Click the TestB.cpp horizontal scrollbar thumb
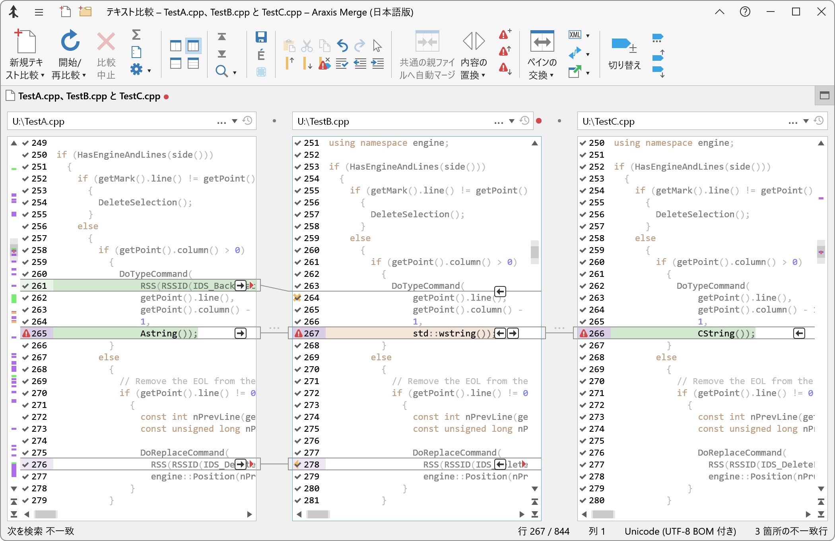 pyautogui.click(x=318, y=514)
